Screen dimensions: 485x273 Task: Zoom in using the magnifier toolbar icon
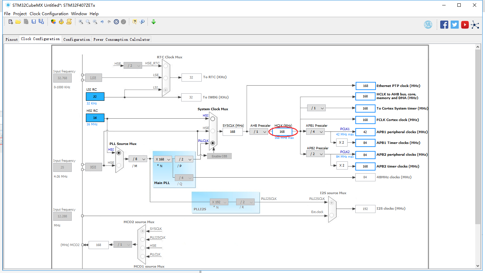(81, 22)
